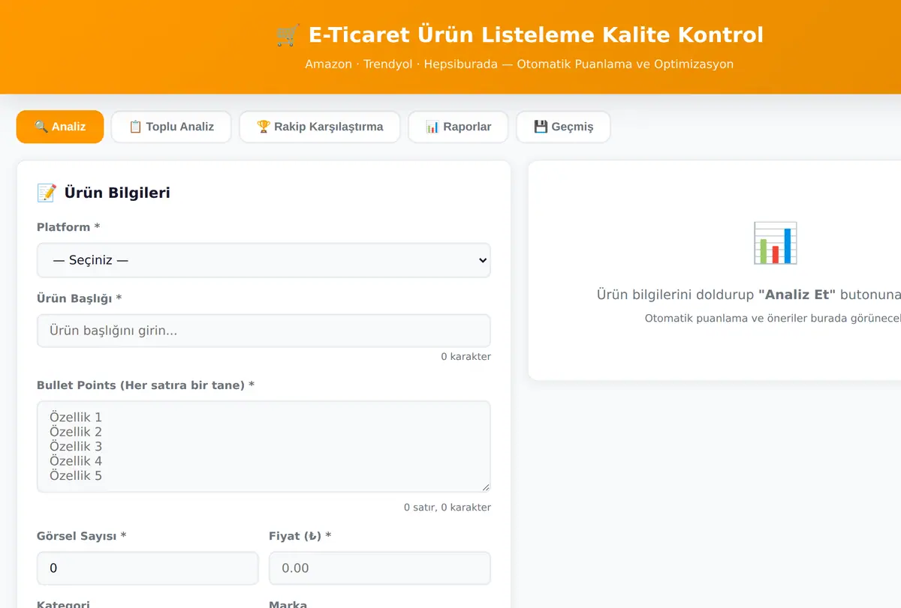Viewport: 901px width, 608px height.
Task: Click the "0 karakter" counter under title
Action: [466, 357]
